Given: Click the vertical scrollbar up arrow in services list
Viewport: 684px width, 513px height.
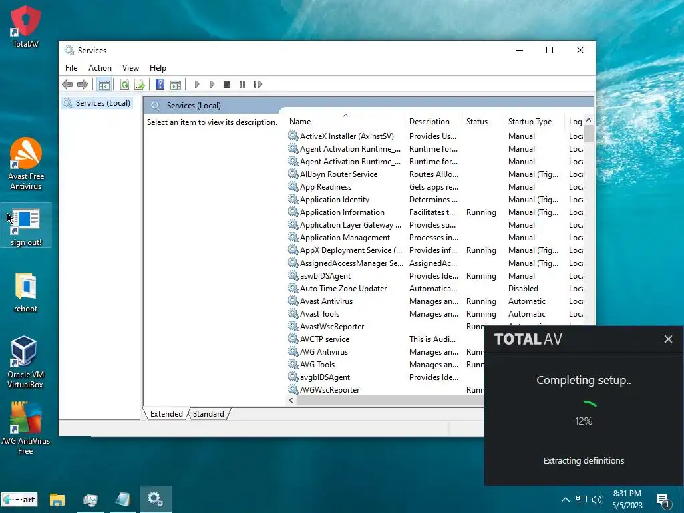Looking at the screenshot, I should pyautogui.click(x=589, y=120).
